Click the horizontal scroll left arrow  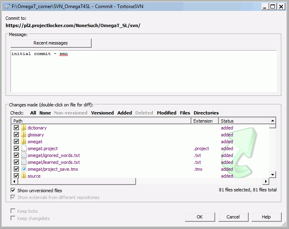pos(15,181)
